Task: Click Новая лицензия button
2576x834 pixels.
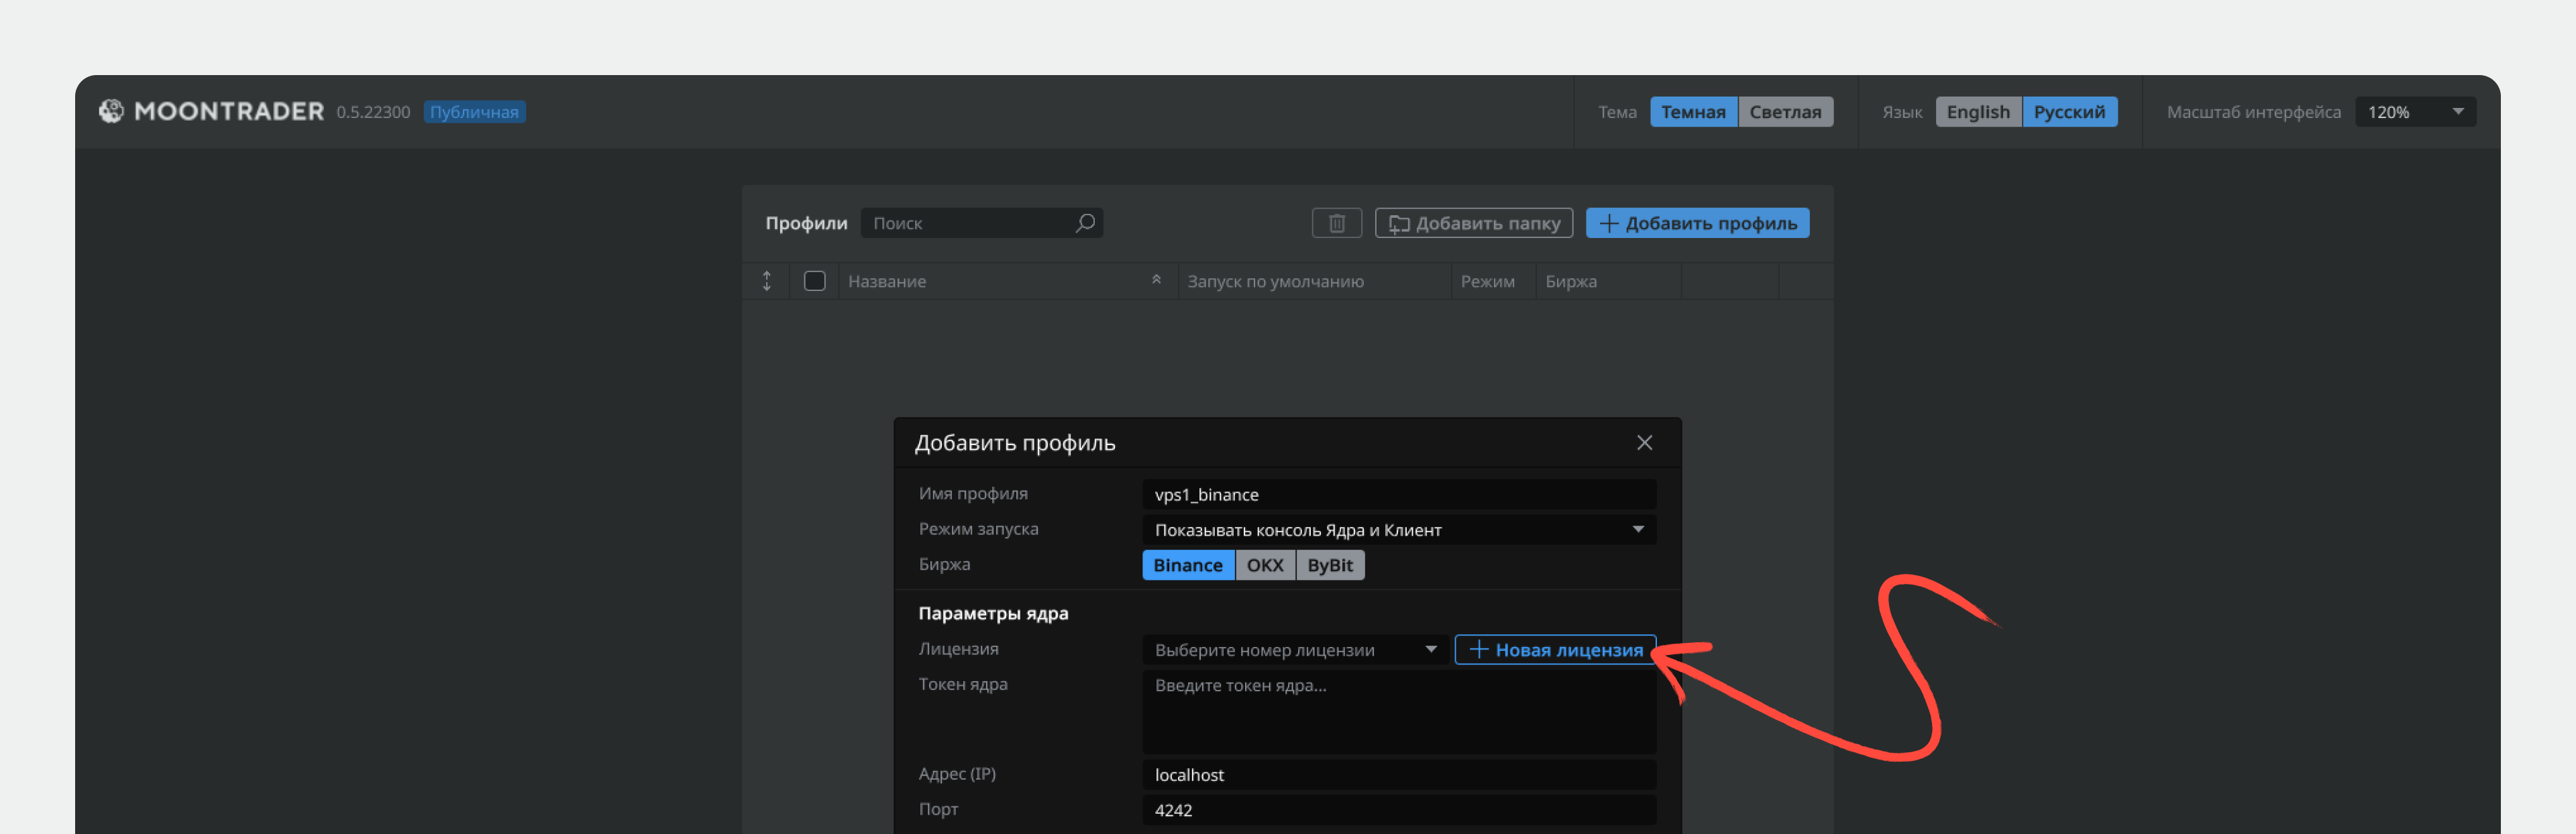Action: 1555,649
